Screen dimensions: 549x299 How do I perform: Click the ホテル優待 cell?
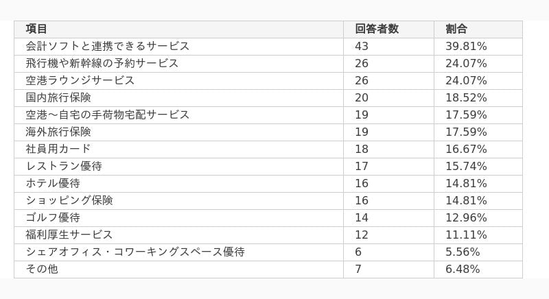tap(178, 184)
